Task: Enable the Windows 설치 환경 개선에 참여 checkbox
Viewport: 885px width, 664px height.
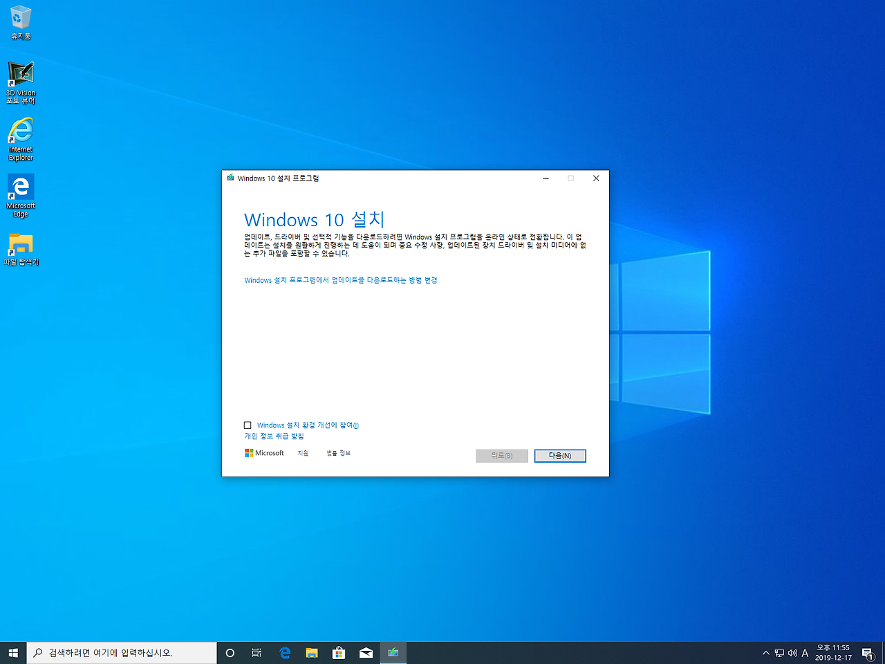Action: (248, 425)
